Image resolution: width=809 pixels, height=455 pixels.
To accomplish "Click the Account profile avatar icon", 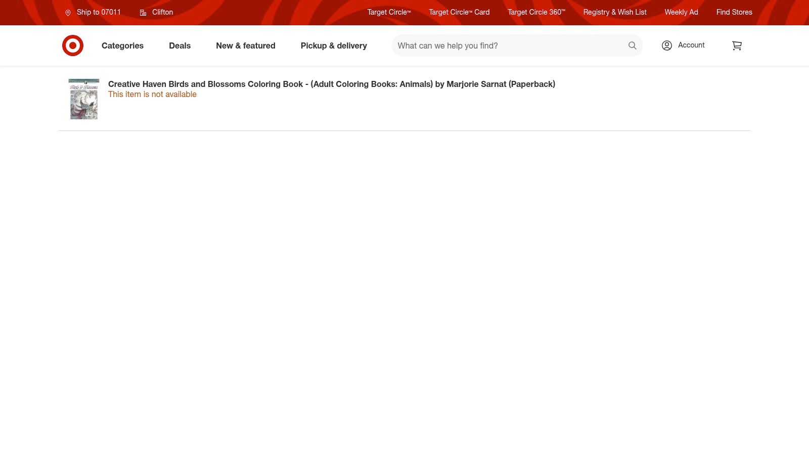I will [666, 45].
